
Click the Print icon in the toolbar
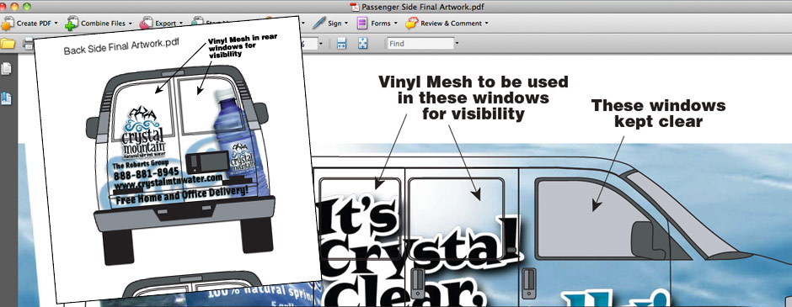29,44
